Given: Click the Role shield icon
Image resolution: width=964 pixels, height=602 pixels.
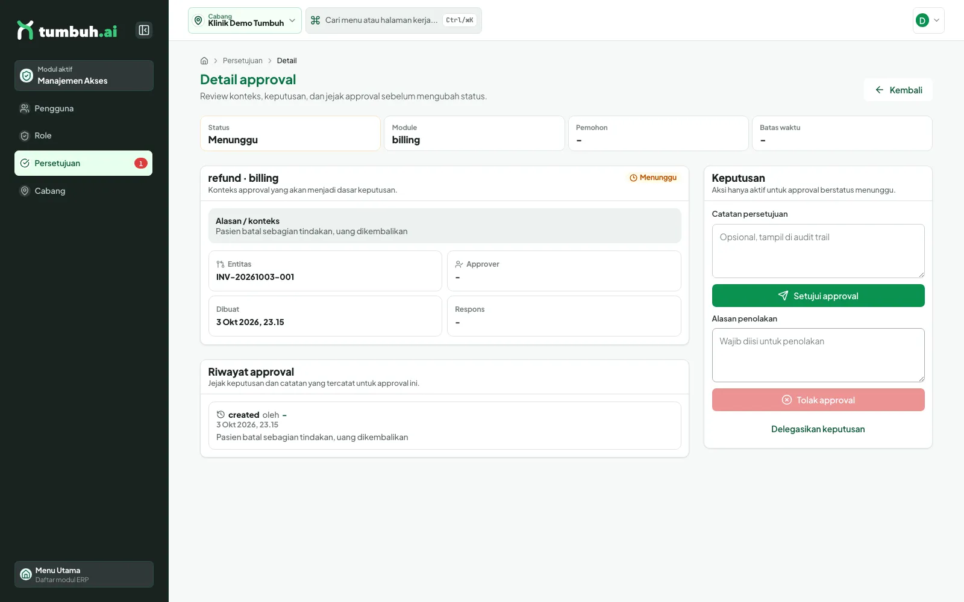Looking at the screenshot, I should tap(25, 136).
